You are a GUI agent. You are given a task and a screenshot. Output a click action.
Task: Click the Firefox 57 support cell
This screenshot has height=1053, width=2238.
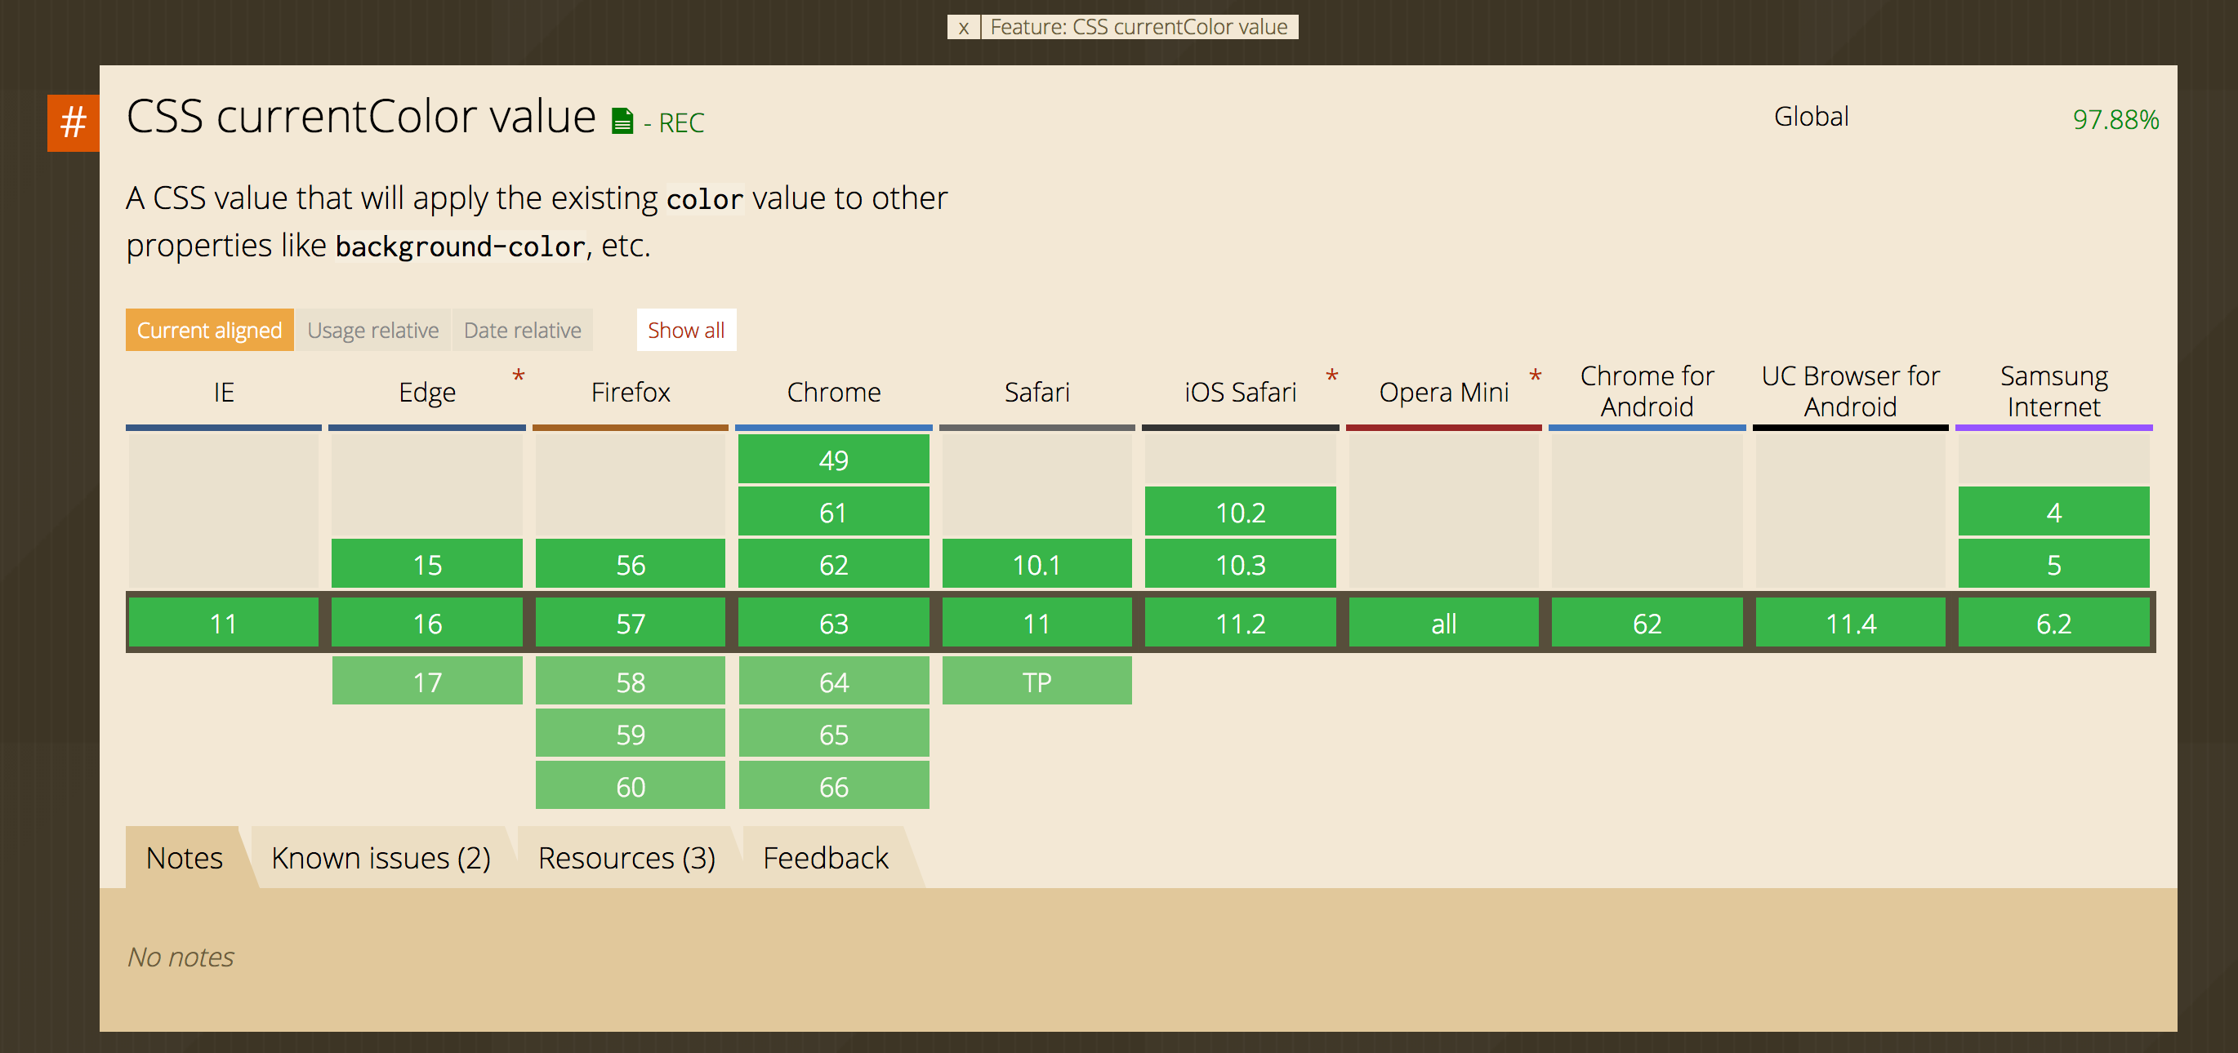tap(630, 623)
